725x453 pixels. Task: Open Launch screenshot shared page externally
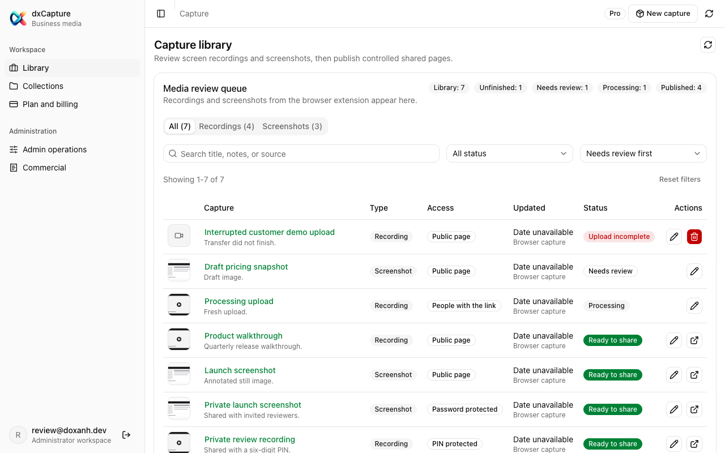(694, 375)
